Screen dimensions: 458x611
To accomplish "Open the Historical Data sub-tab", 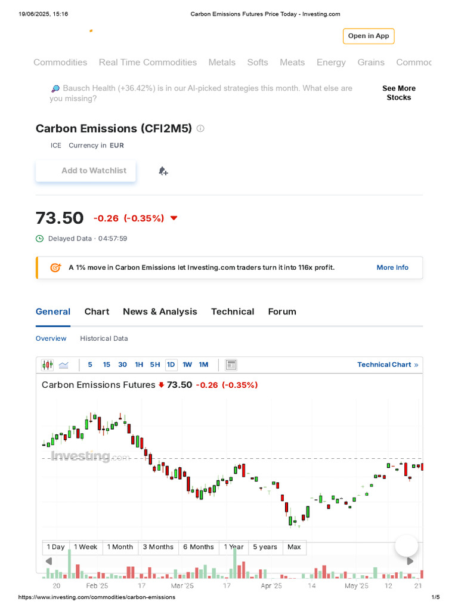I will click(x=104, y=339).
